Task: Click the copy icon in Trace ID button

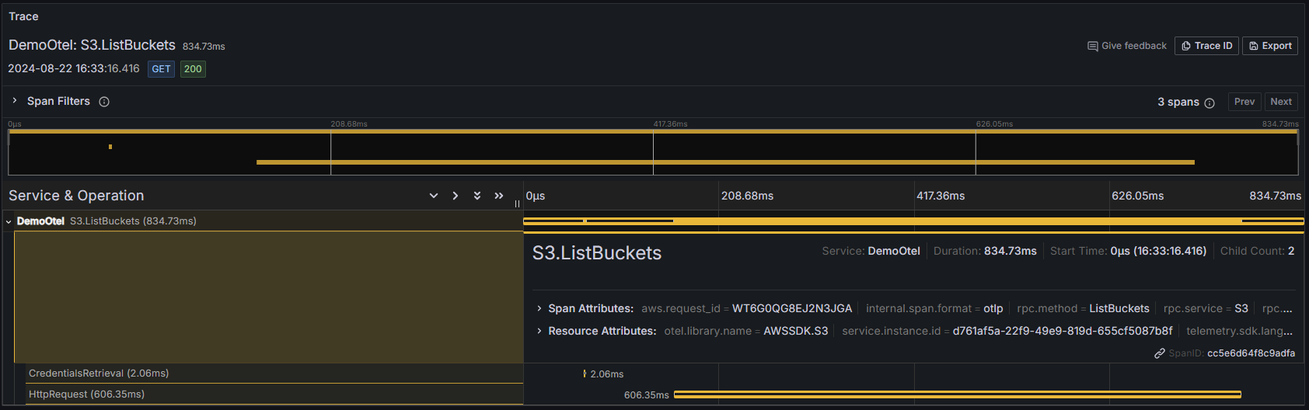Action: 1186,47
